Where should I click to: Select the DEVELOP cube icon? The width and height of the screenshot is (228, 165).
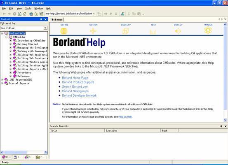pyautogui.click(x=125, y=31)
